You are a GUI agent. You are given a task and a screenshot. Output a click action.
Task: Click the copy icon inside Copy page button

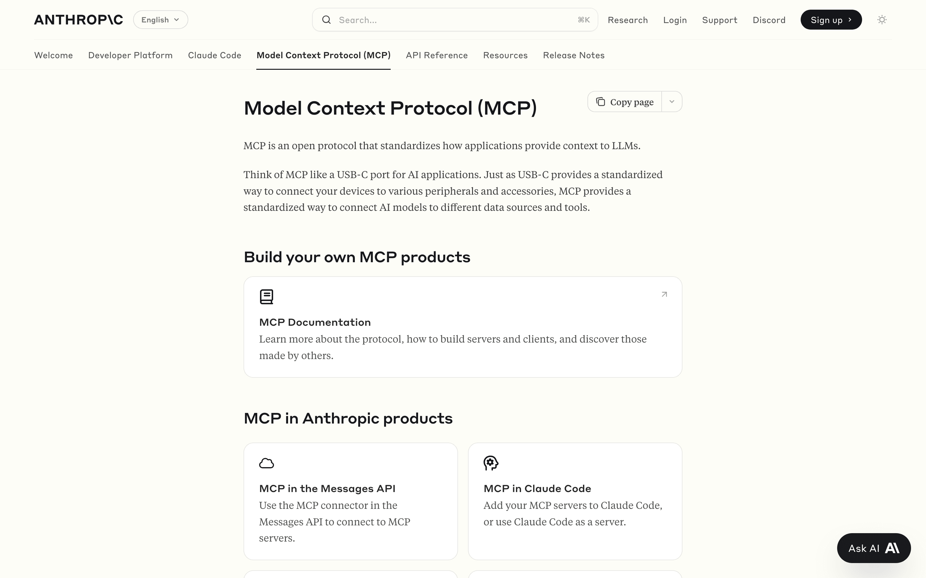pyautogui.click(x=601, y=101)
